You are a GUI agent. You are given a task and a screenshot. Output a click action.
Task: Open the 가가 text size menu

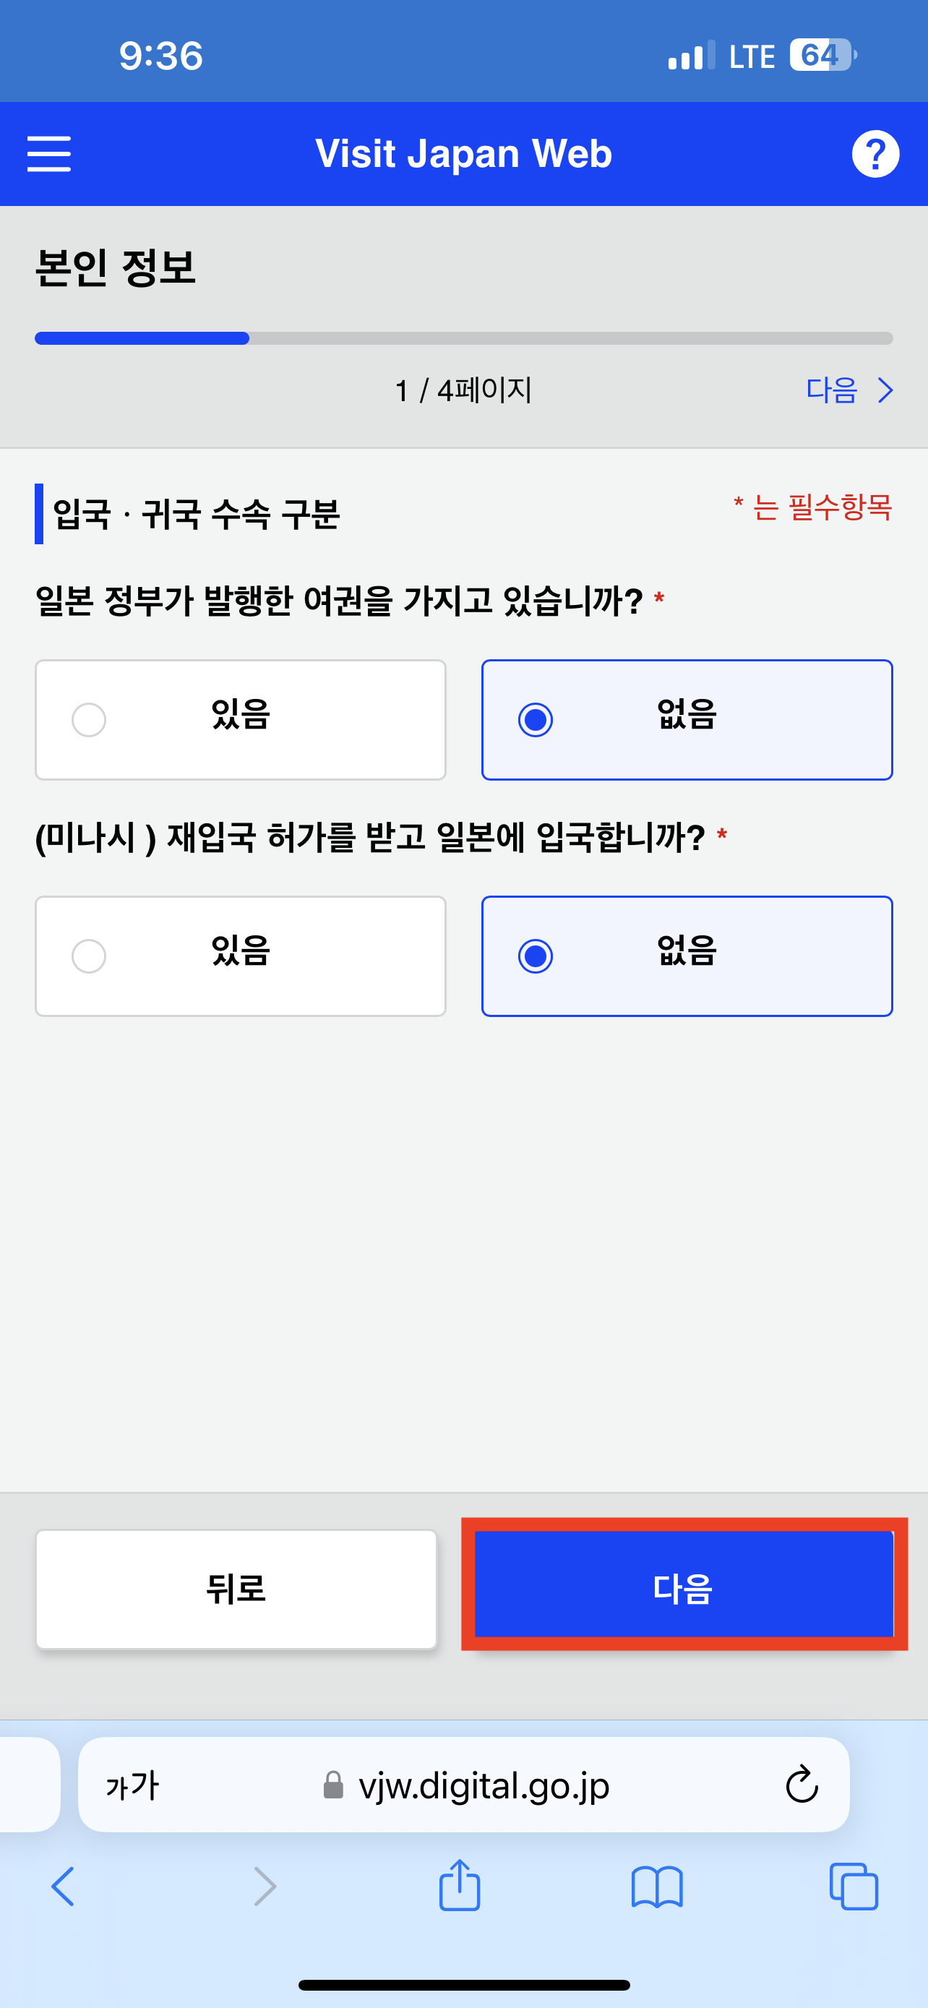(x=132, y=1785)
